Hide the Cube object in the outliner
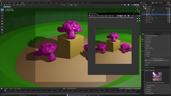171x96 pixels. (x=168, y=11)
